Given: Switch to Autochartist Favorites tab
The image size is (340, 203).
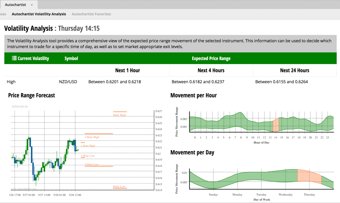Looking at the screenshot, I should pos(91,14).
